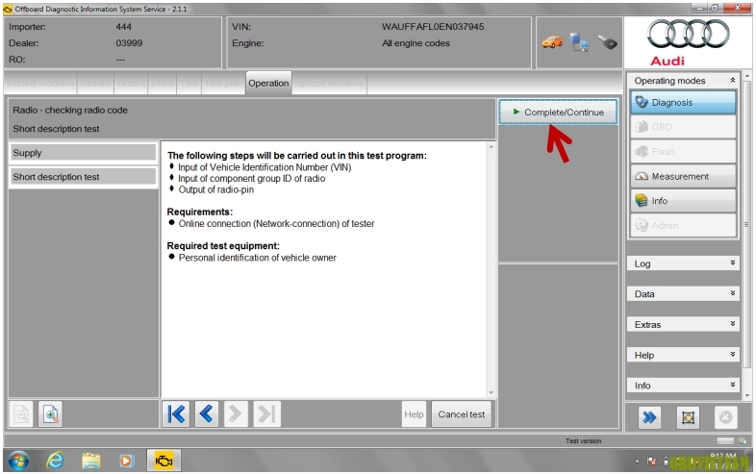This screenshot has width=756, height=474.
Task: Open the TSB tab
Action: pos(189,83)
